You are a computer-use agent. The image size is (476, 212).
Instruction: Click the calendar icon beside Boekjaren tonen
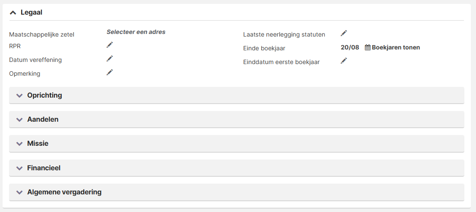click(x=367, y=48)
